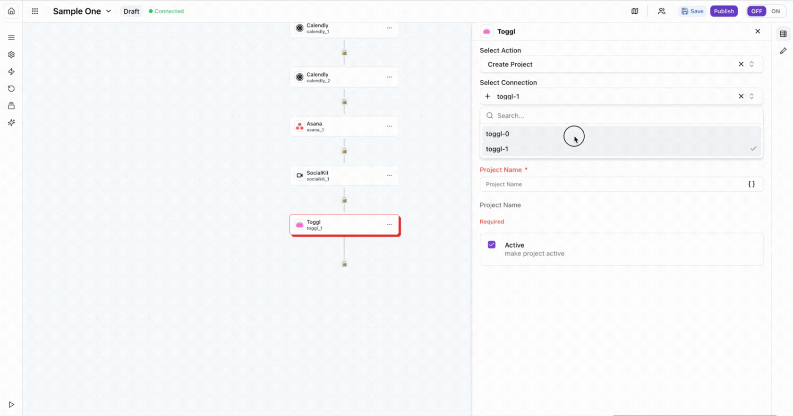
Task: Open the Select Action dropdown
Action: [613, 64]
